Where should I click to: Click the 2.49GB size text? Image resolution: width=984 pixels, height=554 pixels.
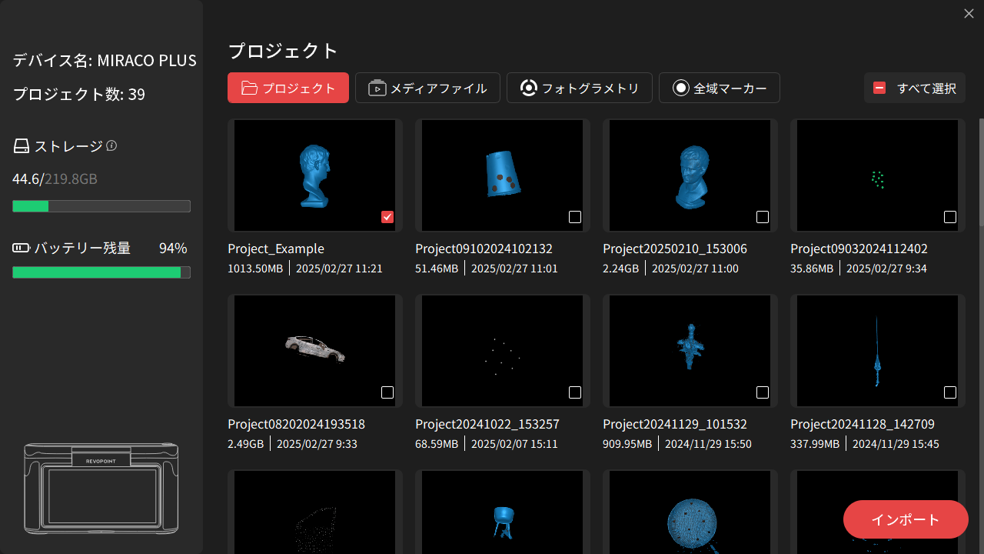[x=245, y=444]
